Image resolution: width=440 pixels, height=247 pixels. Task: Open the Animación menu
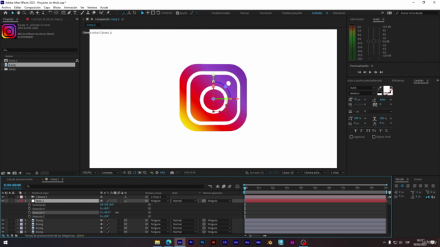point(70,8)
